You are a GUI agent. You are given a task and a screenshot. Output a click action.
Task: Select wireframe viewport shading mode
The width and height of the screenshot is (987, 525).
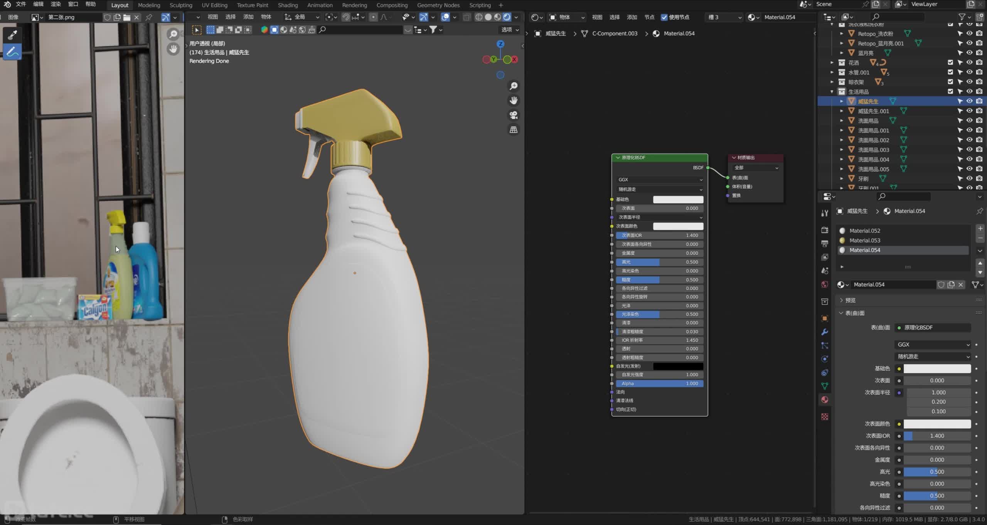click(479, 17)
